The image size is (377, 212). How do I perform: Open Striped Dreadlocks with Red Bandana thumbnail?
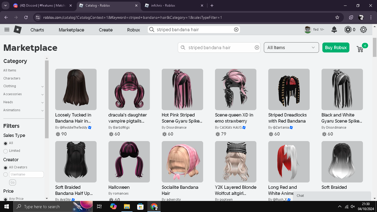coord(289,89)
